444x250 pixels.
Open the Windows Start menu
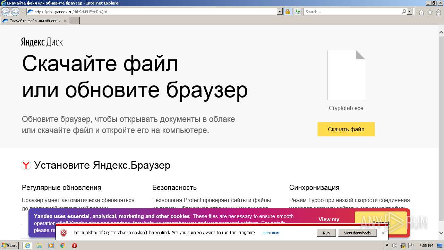(10, 245)
